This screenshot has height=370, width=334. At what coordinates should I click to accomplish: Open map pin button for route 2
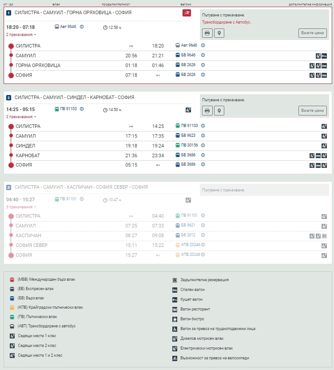pyautogui.click(x=219, y=110)
